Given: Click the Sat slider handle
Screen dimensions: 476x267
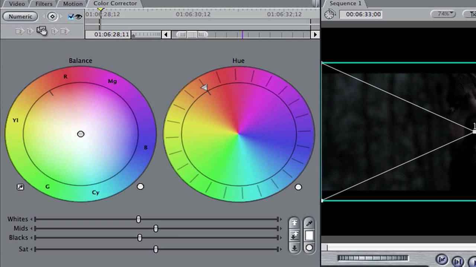Looking at the screenshot, I should [x=156, y=249].
